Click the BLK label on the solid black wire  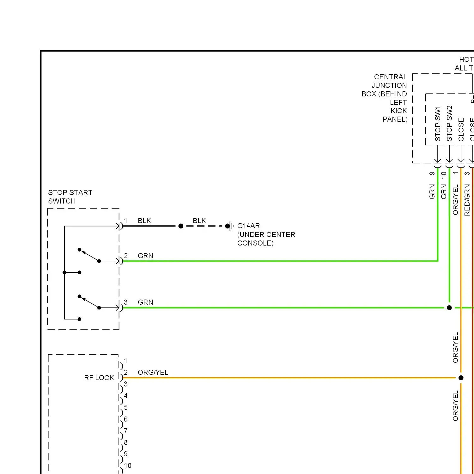click(x=144, y=221)
